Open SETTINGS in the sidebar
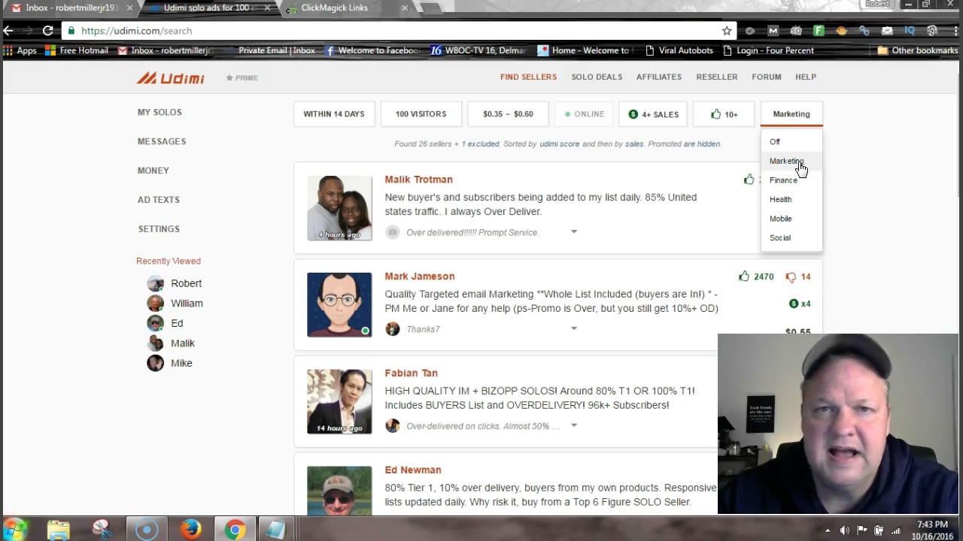The image size is (963, 541). coord(159,229)
